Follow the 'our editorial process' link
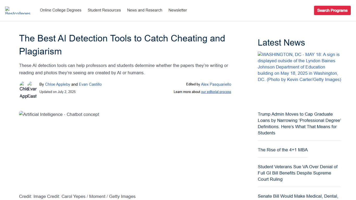 point(216,92)
